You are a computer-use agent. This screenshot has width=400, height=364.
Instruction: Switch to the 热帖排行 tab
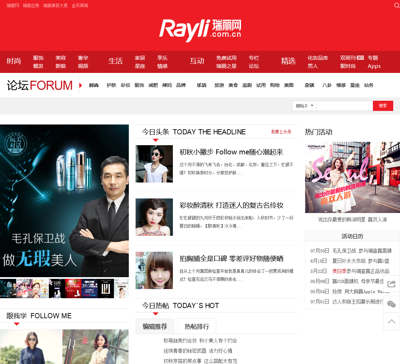point(197,326)
